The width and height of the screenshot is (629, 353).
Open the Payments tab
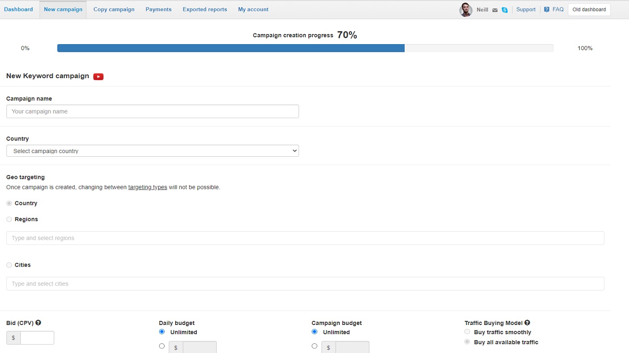point(159,9)
